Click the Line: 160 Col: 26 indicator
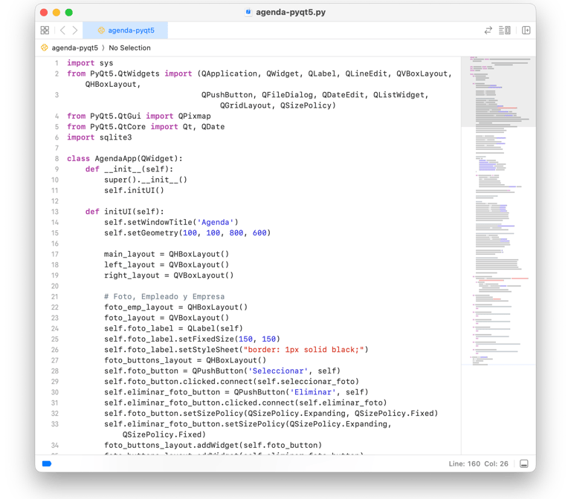The height and width of the screenshot is (499, 571). coord(478,463)
